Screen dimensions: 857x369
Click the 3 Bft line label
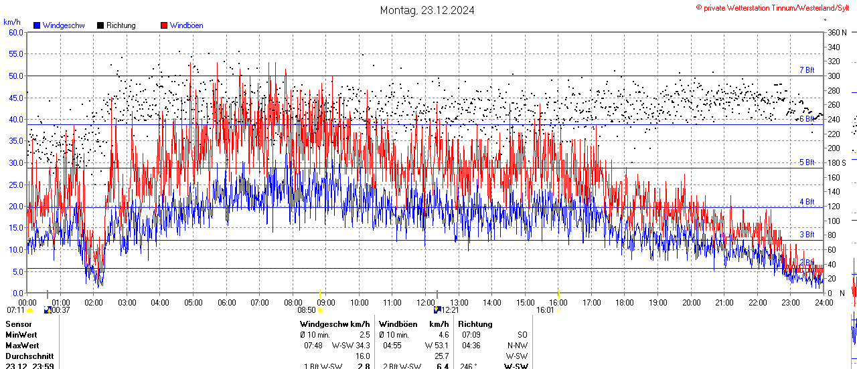807,235
